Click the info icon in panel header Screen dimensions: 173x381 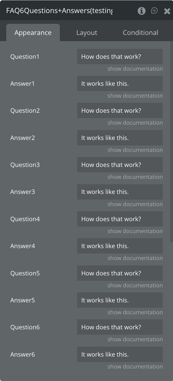tap(142, 11)
